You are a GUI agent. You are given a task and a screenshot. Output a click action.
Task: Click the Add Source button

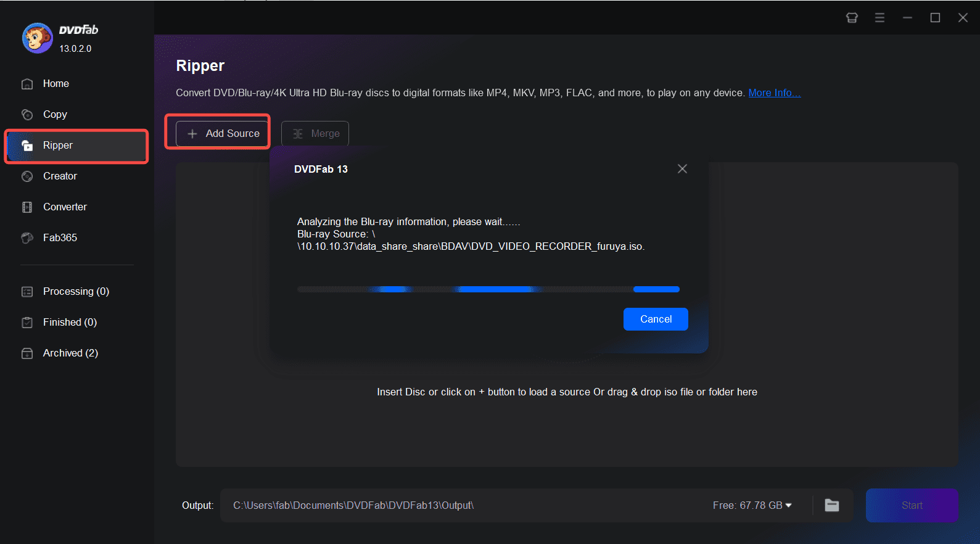pos(222,134)
